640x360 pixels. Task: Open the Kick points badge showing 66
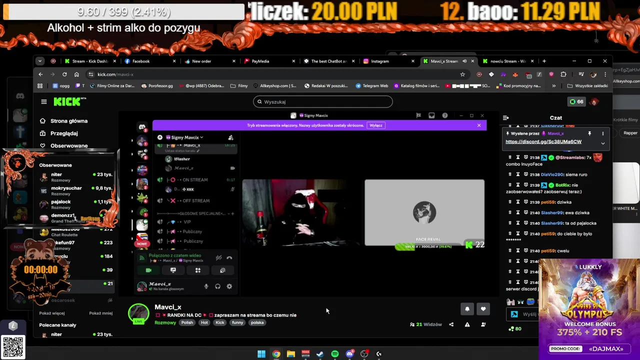click(576, 101)
